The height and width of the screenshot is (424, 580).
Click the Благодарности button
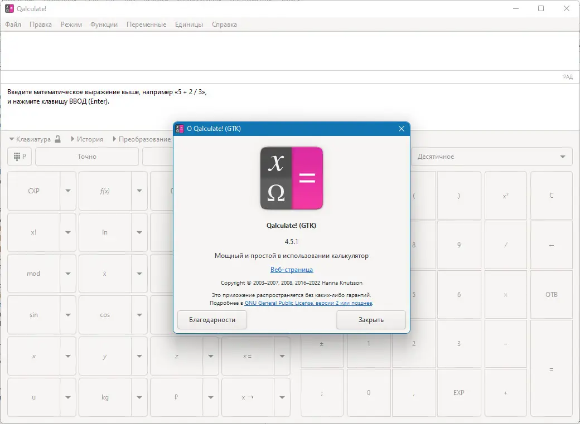tap(212, 320)
